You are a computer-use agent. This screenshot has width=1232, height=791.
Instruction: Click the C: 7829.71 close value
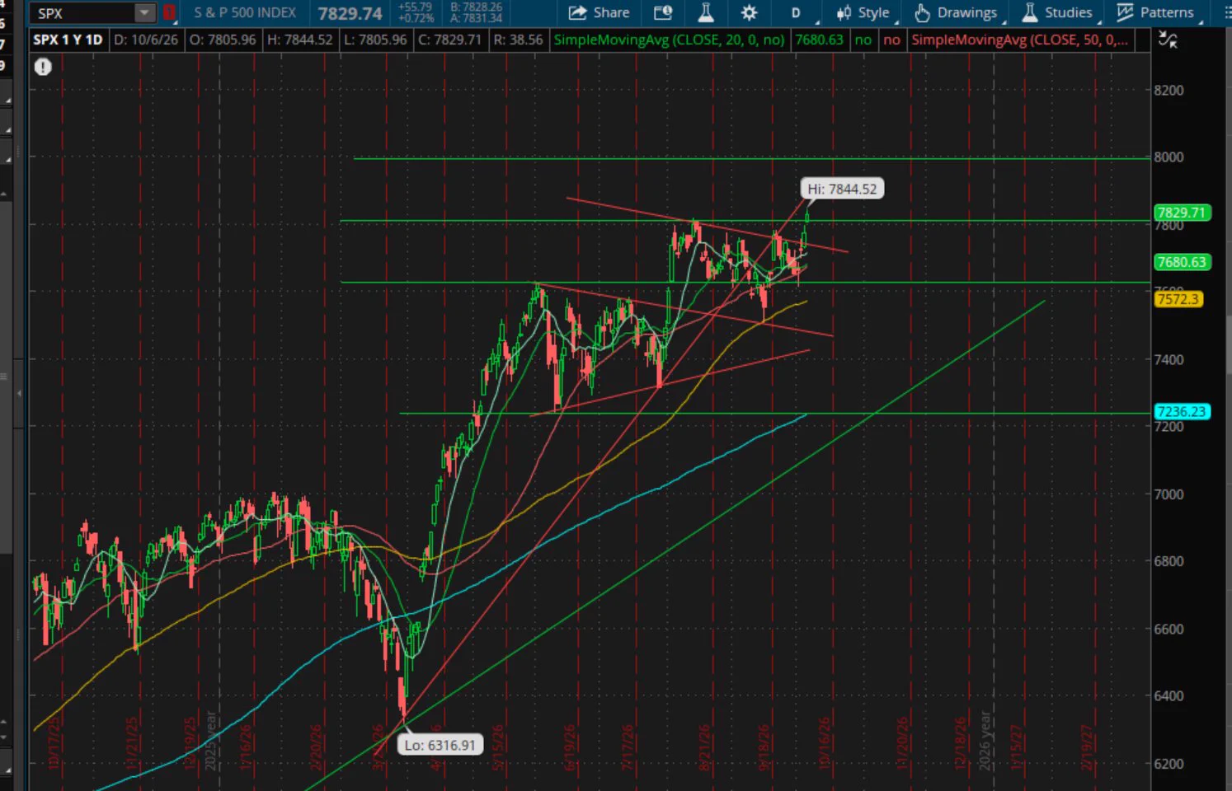click(x=450, y=40)
